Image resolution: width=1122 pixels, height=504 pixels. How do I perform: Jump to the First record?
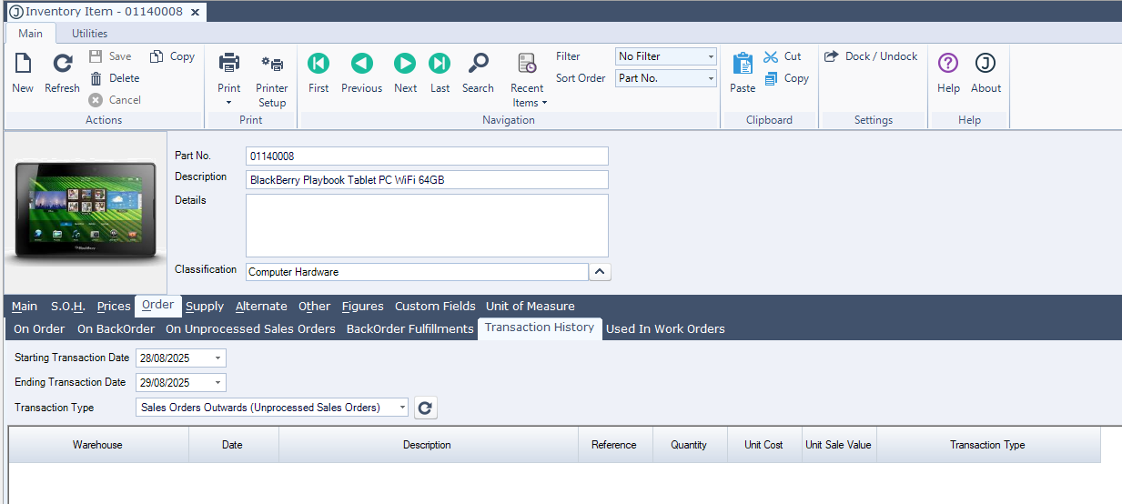318,64
